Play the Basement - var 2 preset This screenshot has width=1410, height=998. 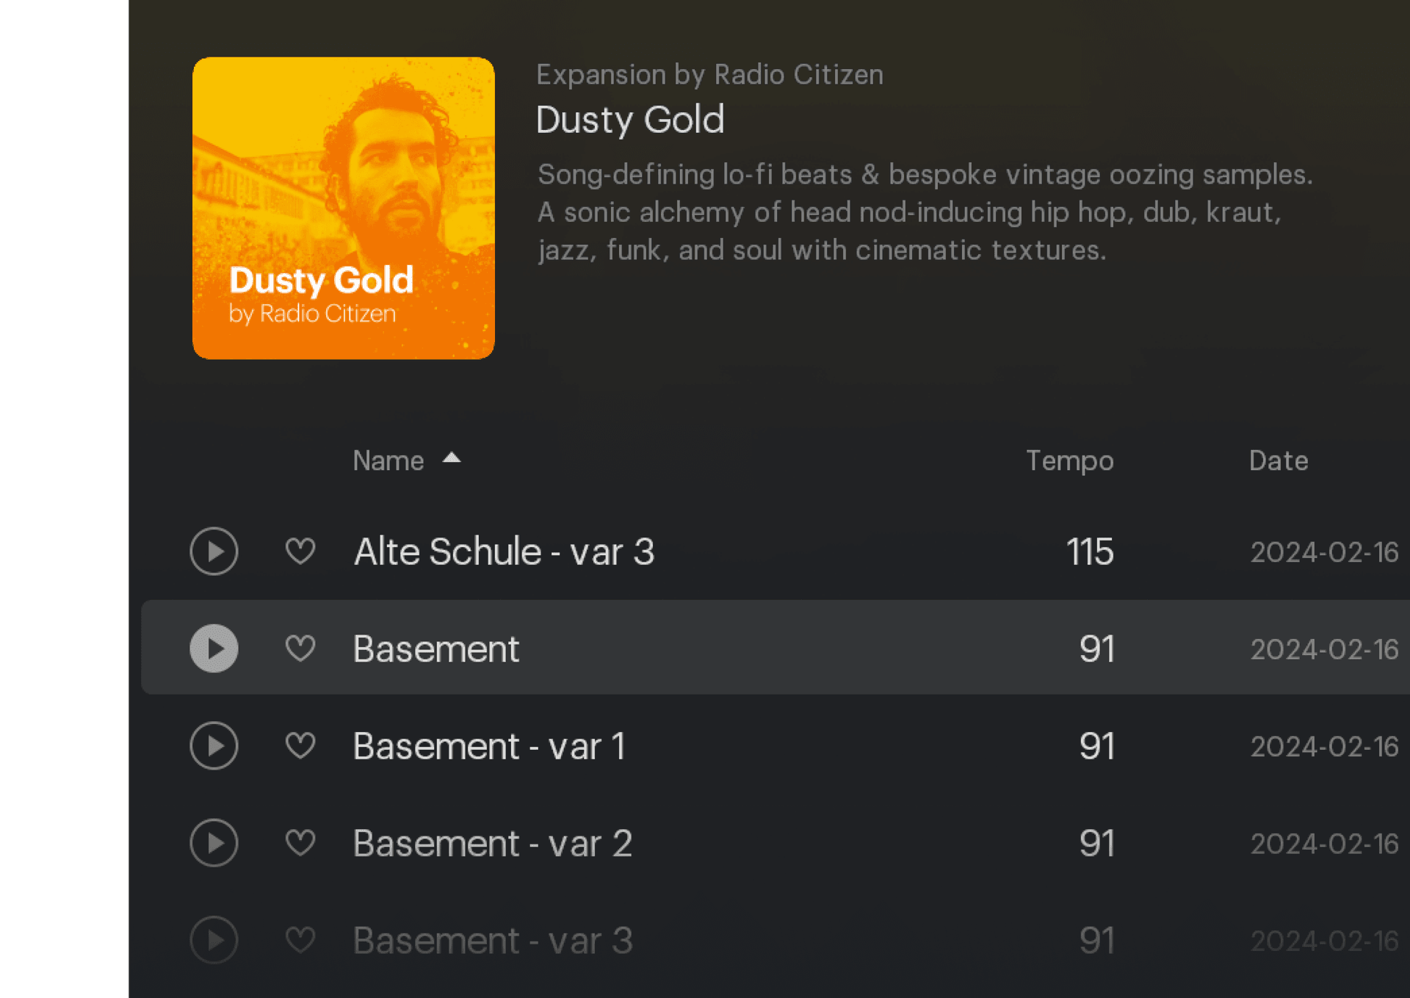214,843
